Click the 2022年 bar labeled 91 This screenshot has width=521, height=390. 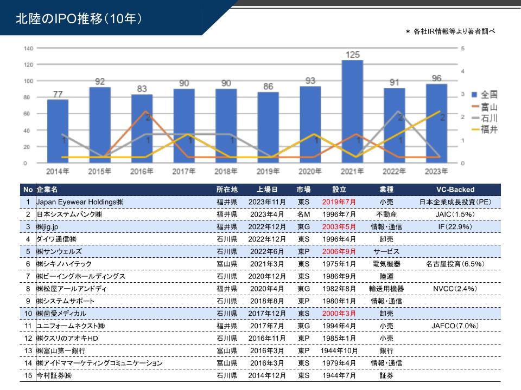(395, 125)
